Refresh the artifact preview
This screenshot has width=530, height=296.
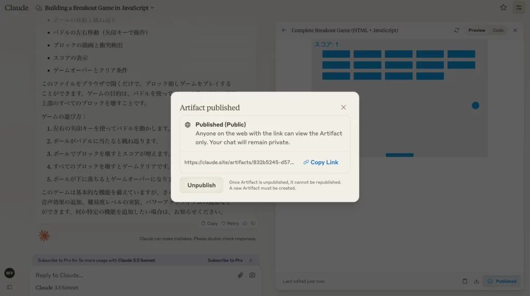point(457,30)
